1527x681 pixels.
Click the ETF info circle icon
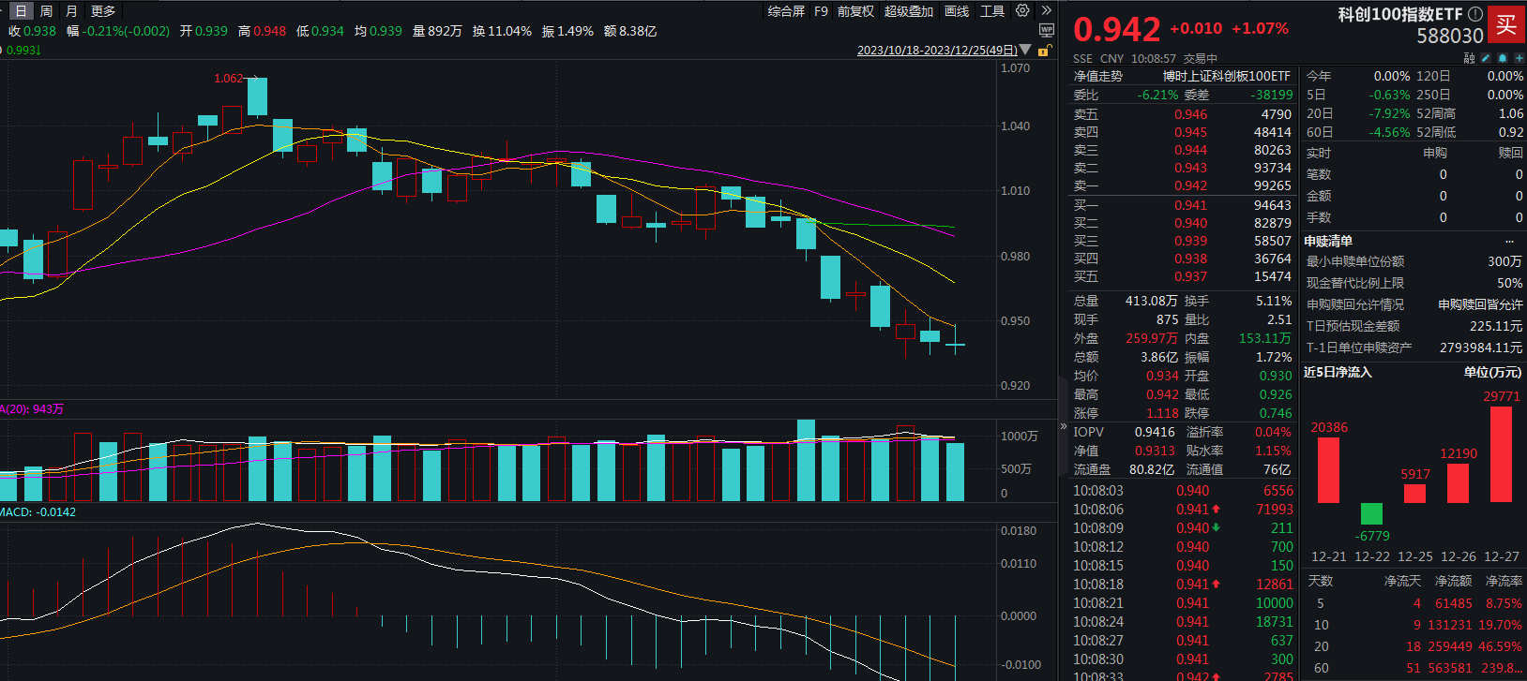pyautogui.click(x=1475, y=14)
